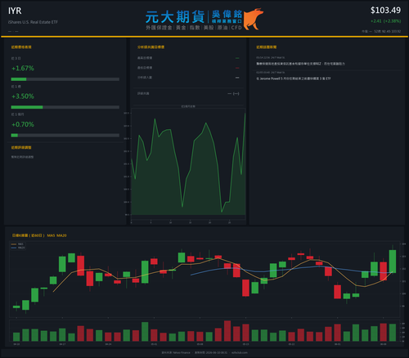
Task: Click the green dash in analyst target rows
Action: coord(237,58)
